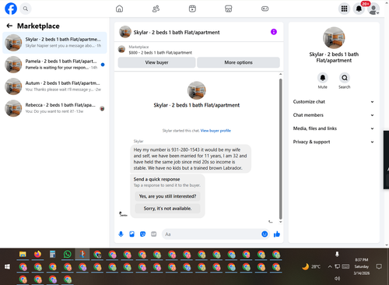Screen dimensions: 389x285
Task: Expand Privacy & support section
Action: click(x=334, y=142)
